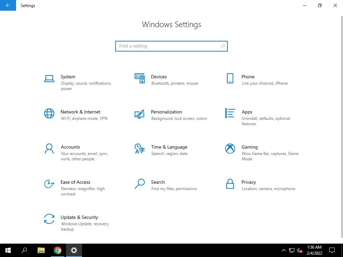Viewport: 343px width, 257px height.
Task: Open the Apps list icon
Action: click(x=230, y=113)
